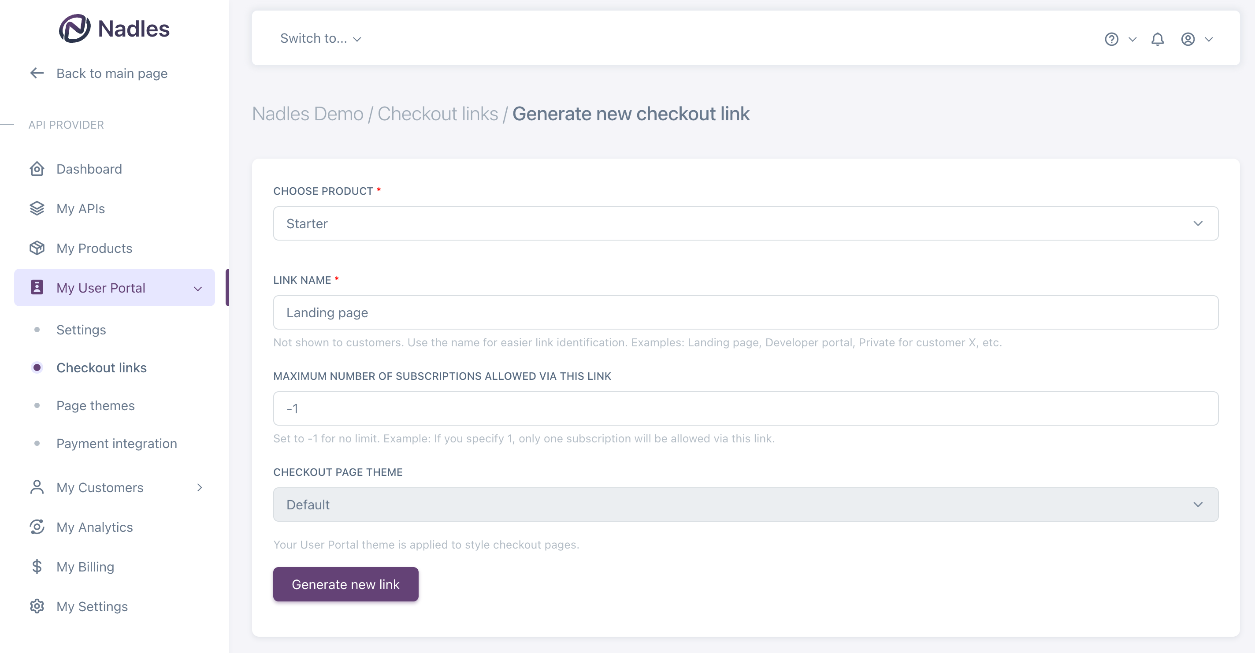This screenshot has width=1255, height=653.
Task: Open the Checkout Page Theme dropdown
Action: tap(746, 505)
